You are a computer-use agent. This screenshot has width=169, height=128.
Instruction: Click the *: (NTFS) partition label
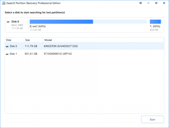click(x=155, y=26)
